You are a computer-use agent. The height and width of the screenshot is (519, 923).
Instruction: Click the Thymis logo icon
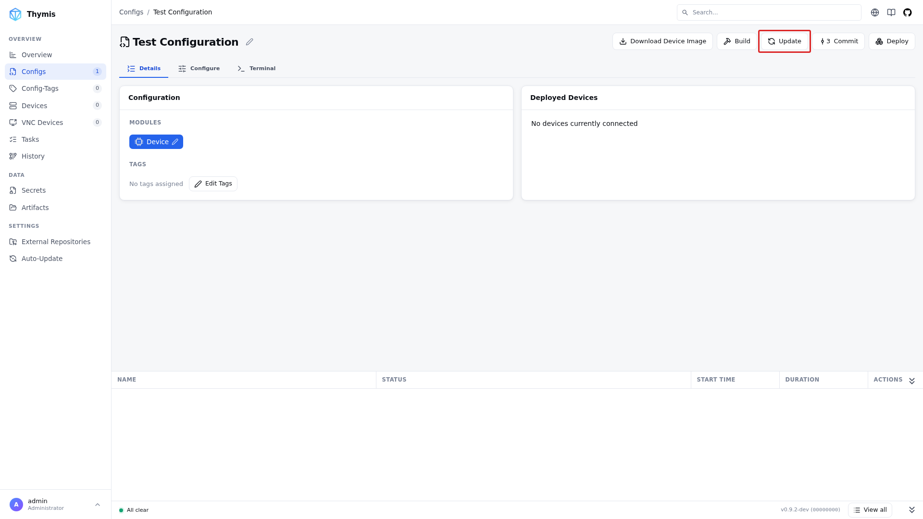15,14
